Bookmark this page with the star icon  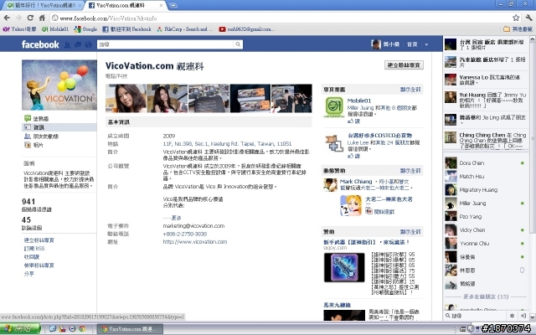click(x=516, y=18)
